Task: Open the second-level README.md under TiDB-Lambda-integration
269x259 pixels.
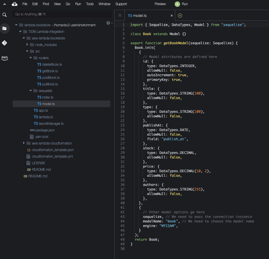Action: coord(41,170)
